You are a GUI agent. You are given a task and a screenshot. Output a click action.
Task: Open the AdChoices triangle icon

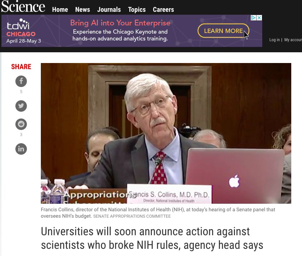(253, 18)
